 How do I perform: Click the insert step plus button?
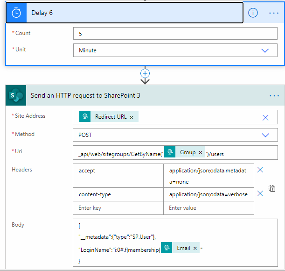click(145, 73)
